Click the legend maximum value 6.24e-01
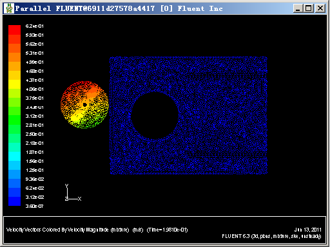 [34, 26]
